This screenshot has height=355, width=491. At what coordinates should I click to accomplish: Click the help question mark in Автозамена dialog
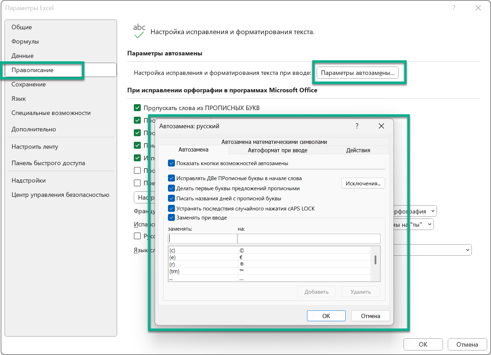357,126
